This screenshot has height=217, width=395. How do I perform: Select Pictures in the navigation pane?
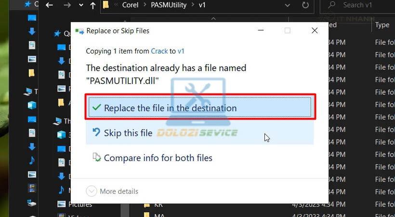point(80,204)
